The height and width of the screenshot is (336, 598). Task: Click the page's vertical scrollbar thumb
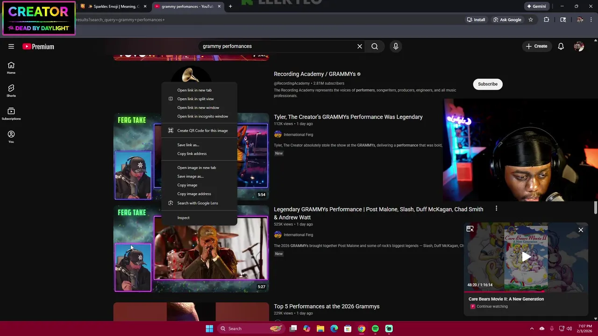595,208
